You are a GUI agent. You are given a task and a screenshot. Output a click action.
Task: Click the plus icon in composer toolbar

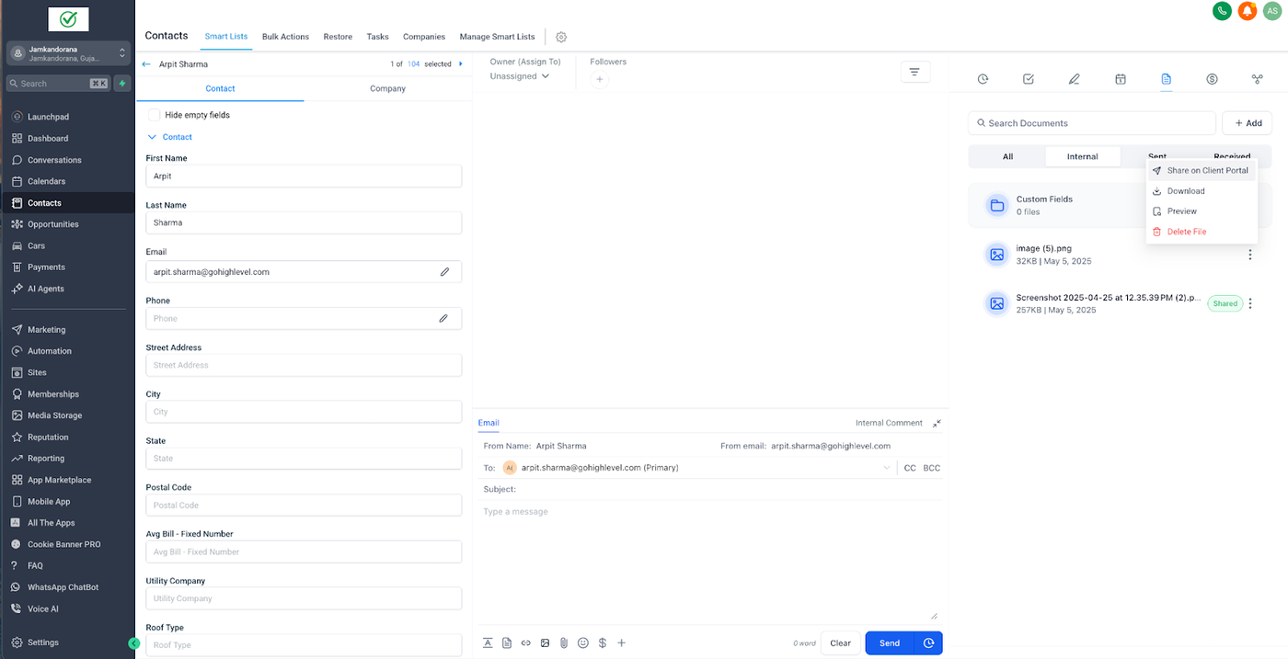[x=621, y=642]
